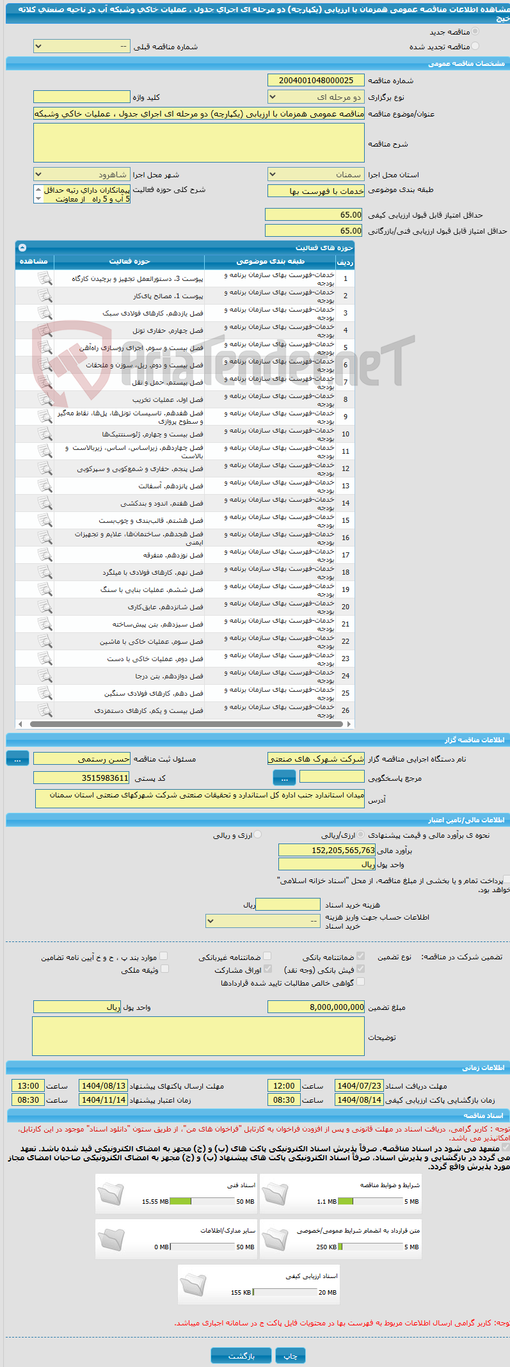Select مناقصه تجدید شده radio button
The height and width of the screenshot is (1367, 510).
(x=475, y=46)
